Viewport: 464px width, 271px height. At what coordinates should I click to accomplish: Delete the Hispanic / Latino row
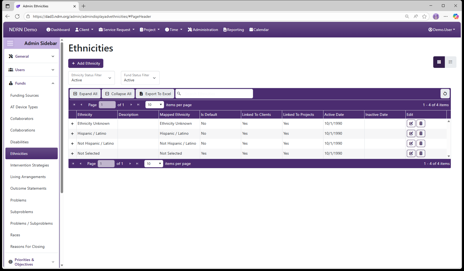(421, 133)
